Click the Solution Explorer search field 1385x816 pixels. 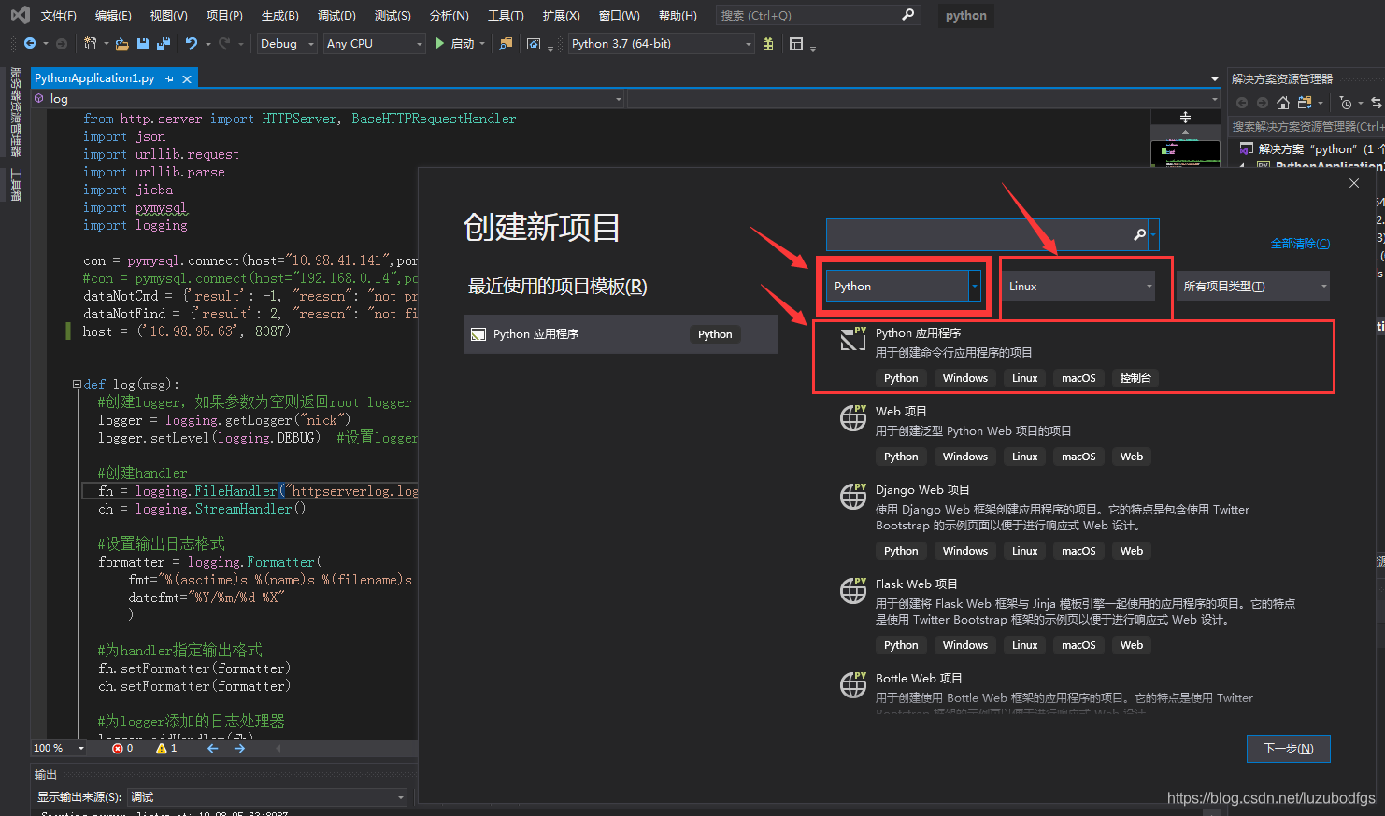[x=1307, y=126]
